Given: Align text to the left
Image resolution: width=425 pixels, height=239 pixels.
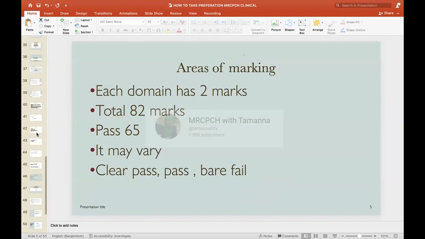Looking at the screenshot, I should point(194,30).
